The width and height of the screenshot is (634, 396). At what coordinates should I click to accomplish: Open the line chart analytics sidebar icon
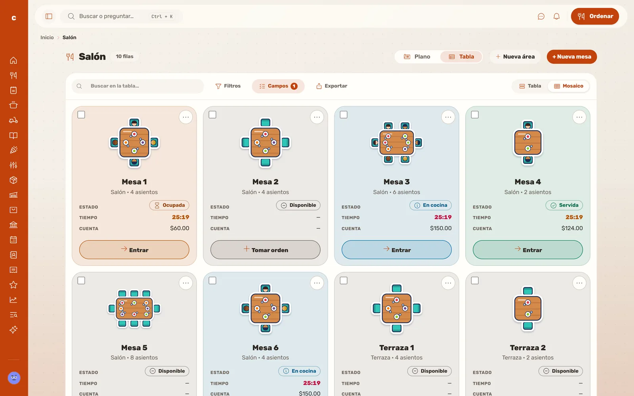13,300
